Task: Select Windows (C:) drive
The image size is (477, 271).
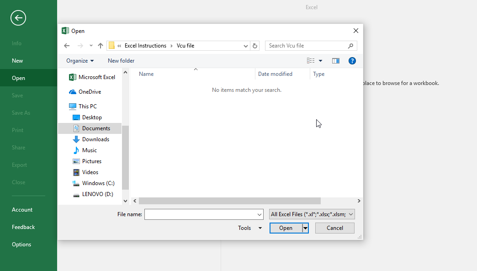Action: click(98, 183)
